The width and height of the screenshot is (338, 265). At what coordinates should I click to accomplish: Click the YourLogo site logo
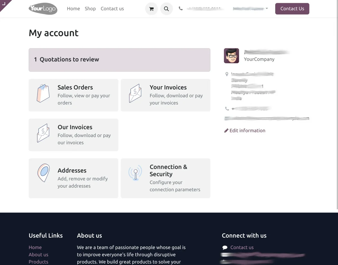pyautogui.click(x=43, y=9)
